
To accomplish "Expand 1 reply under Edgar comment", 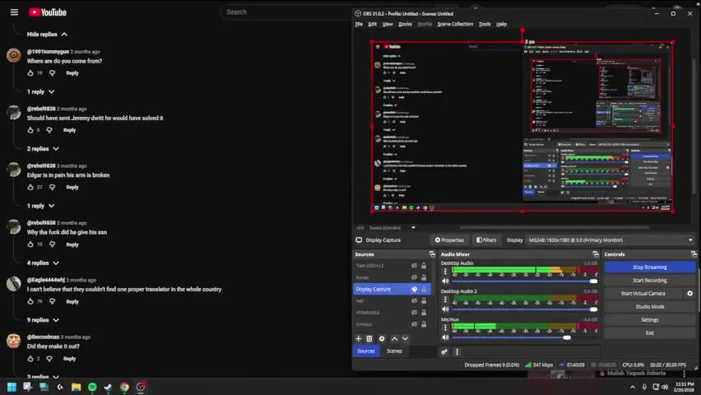I will point(41,206).
